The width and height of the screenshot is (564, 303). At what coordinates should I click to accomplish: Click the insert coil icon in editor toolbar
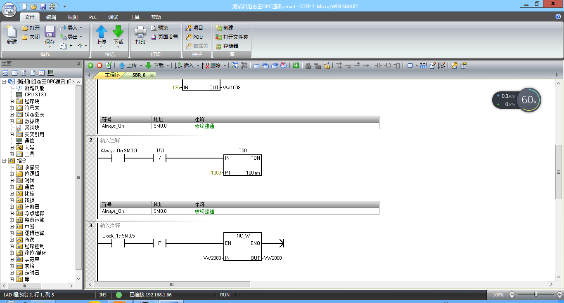388,65
